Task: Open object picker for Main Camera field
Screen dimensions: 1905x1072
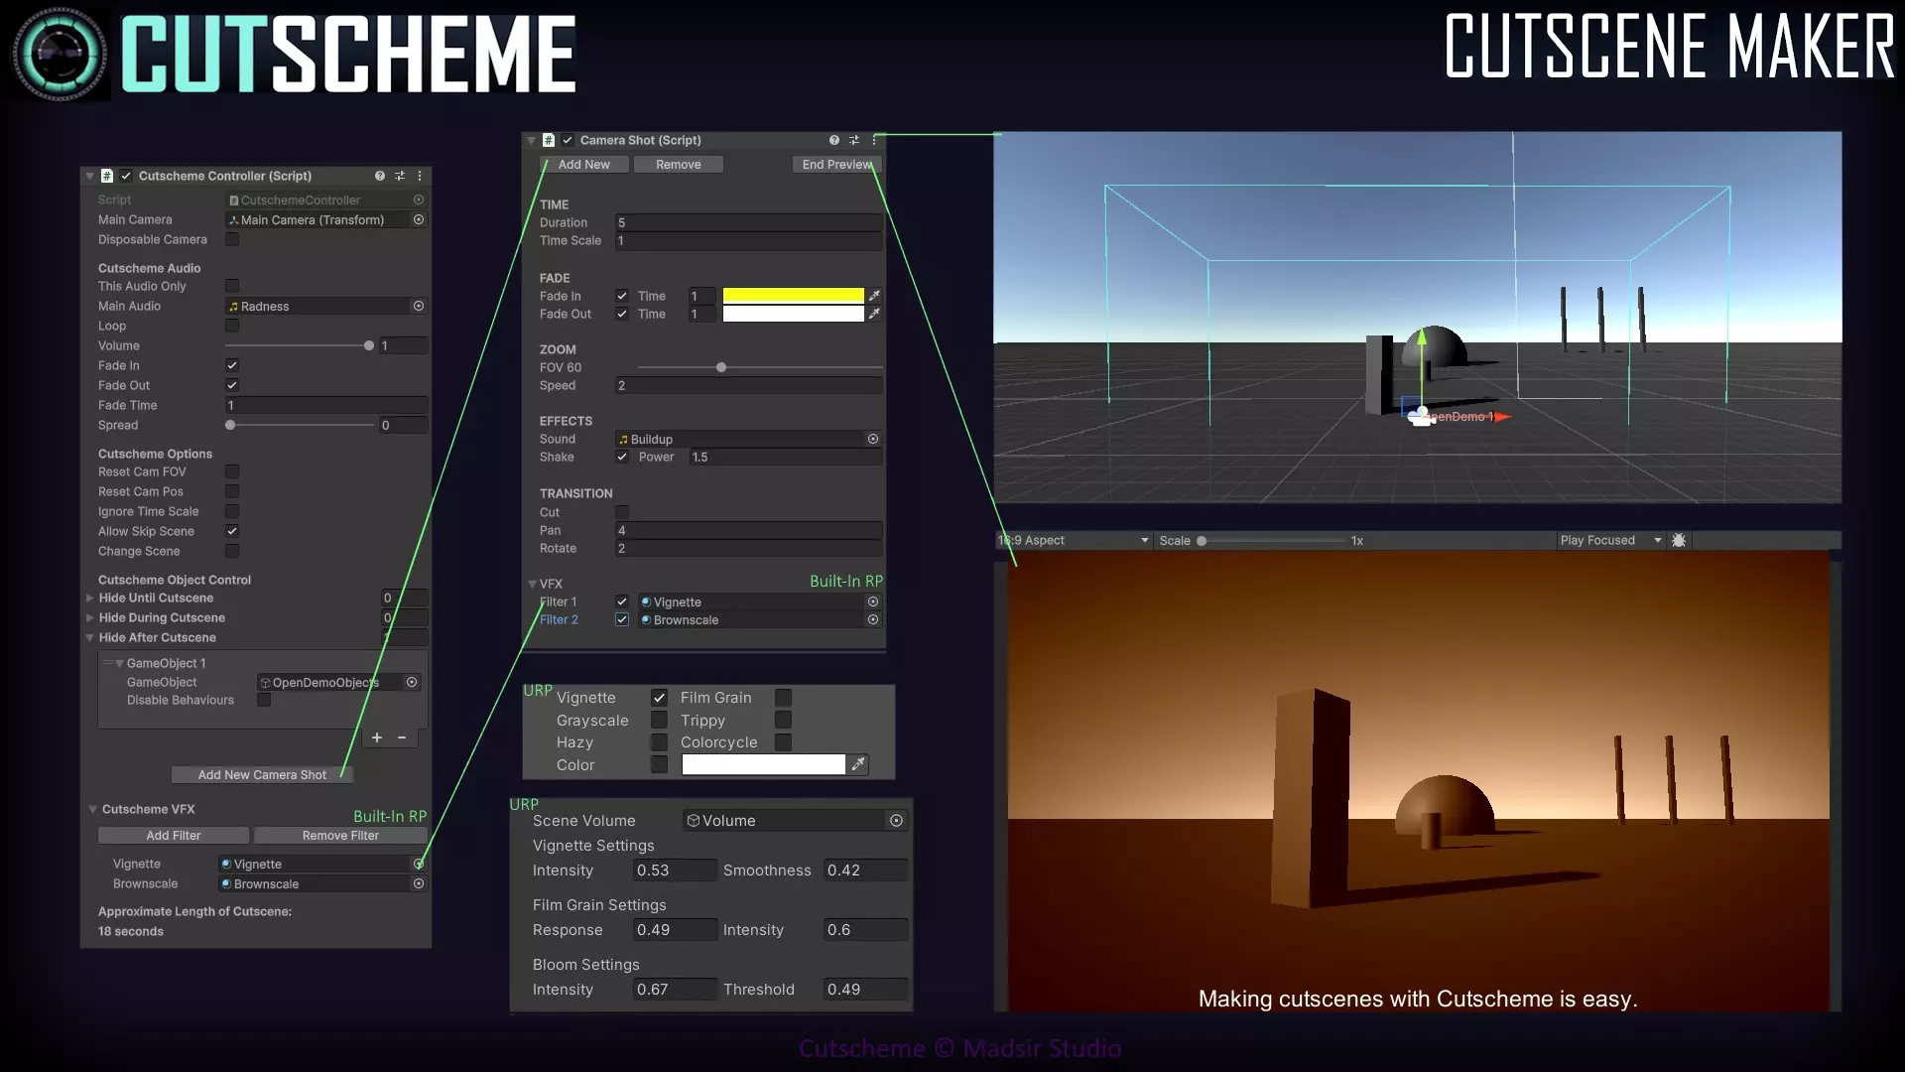Action: pos(419,219)
